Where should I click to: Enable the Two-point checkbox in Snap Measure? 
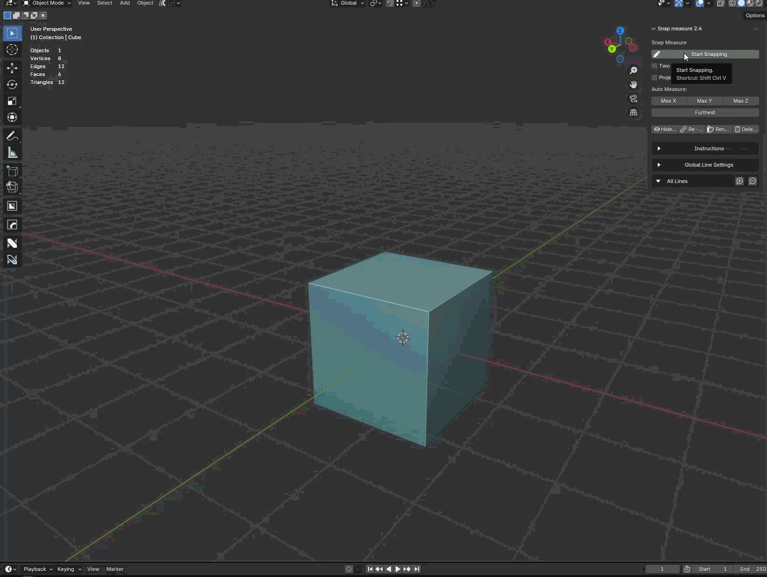point(654,66)
